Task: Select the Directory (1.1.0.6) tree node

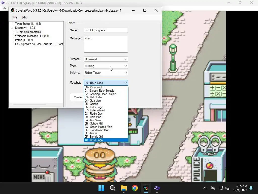Action: click(26, 28)
